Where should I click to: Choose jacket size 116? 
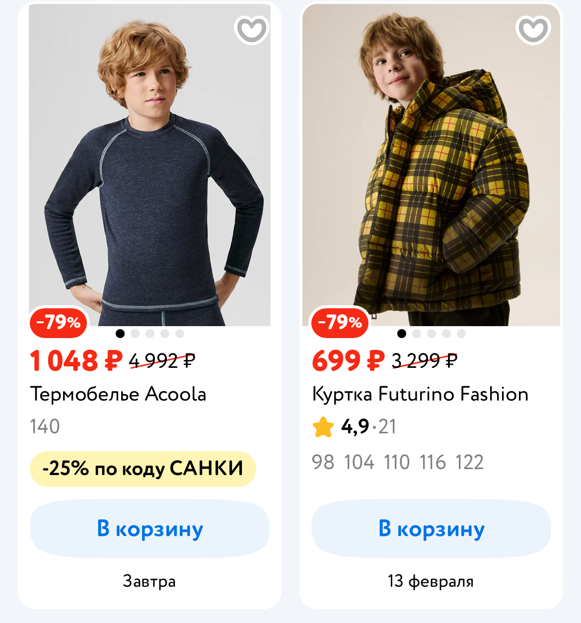tap(433, 462)
